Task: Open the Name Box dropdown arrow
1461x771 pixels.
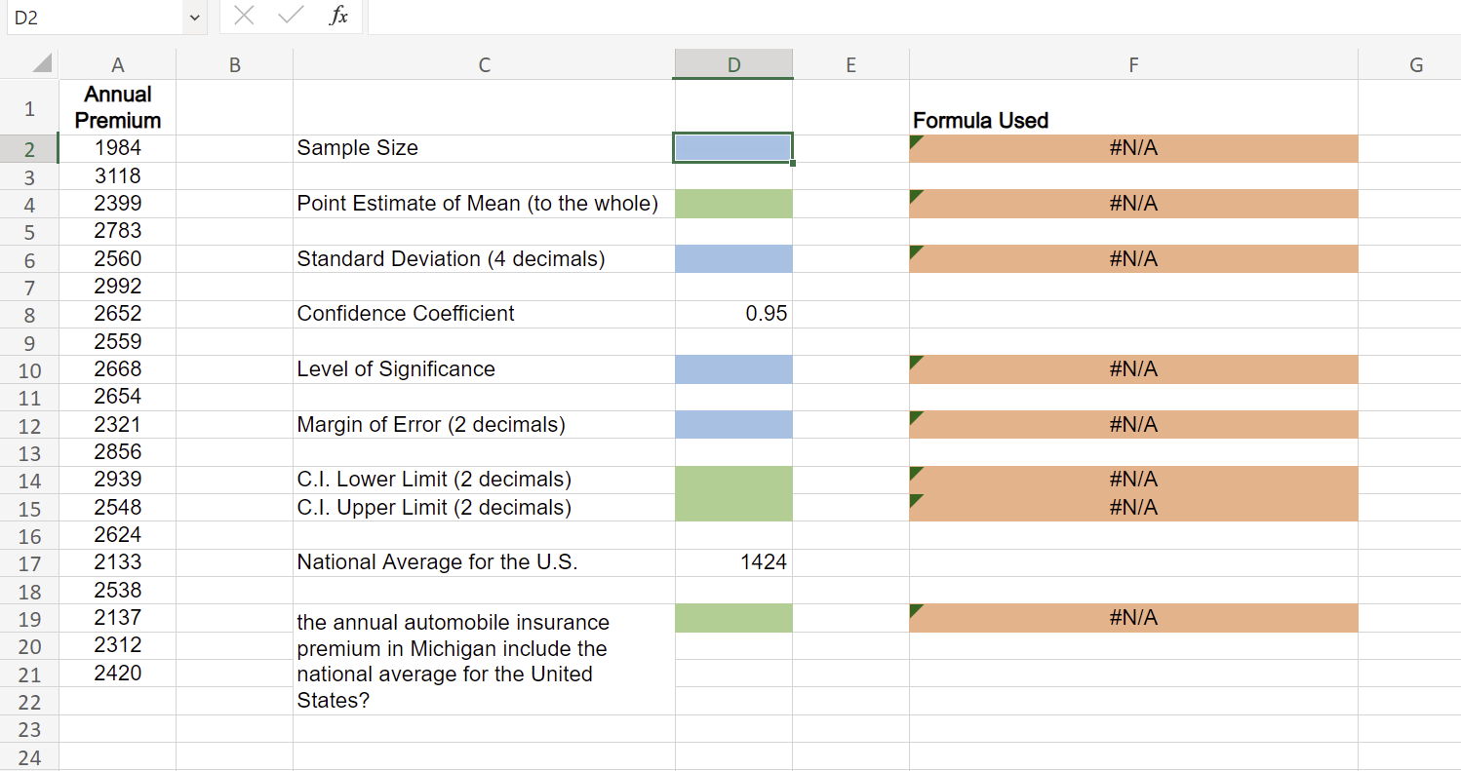Action: (x=193, y=17)
